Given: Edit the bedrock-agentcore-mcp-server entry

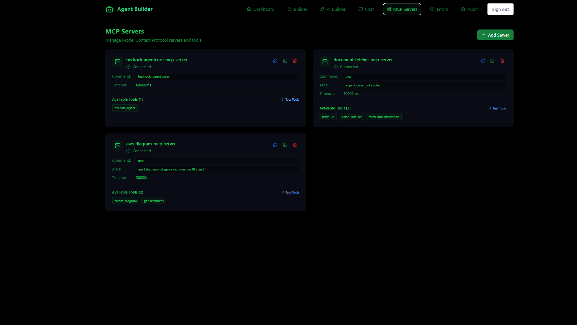Looking at the screenshot, I should pyautogui.click(x=285, y=61).
